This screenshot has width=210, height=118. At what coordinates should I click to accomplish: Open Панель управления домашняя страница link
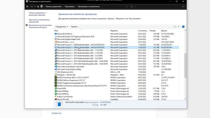pyautogui.click(x=38, y=14)
